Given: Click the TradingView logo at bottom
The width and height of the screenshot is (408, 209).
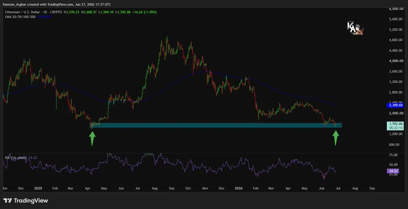Looking at the screenshot, I should pyautogui.click(x=26, y=201).
